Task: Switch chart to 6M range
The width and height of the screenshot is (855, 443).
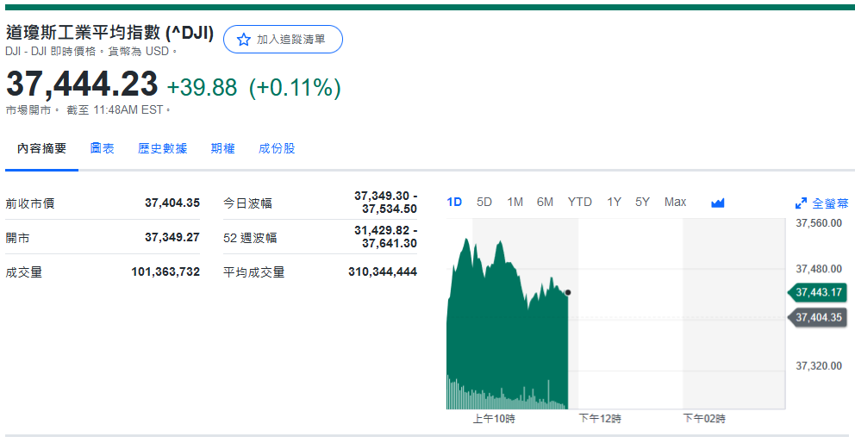Action: pyautogui.click(x=545, y=203)
